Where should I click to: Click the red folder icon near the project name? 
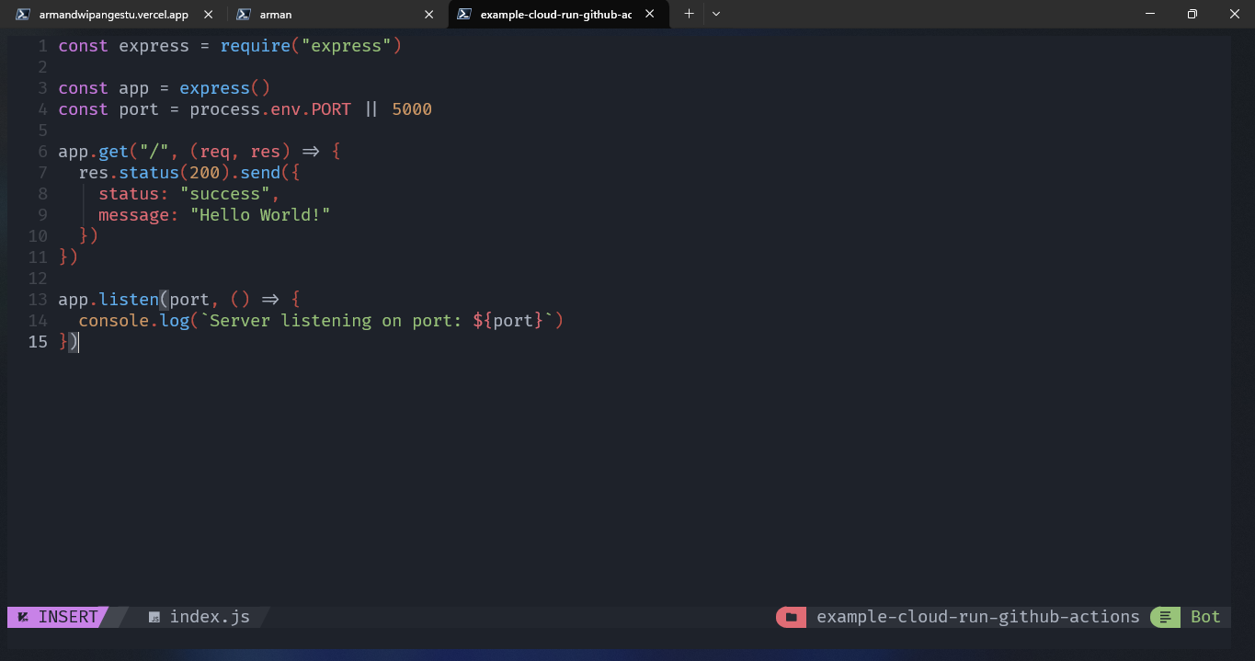click(x=790, y=617)
